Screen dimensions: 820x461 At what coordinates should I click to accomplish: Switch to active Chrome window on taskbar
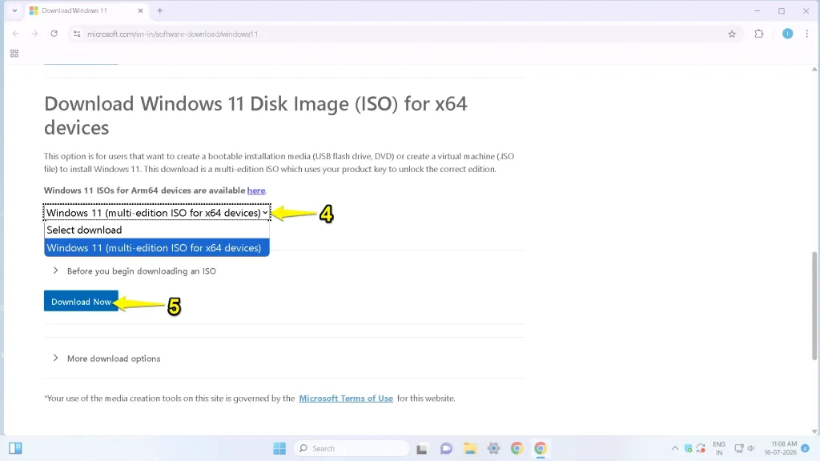(x=541, y=448)
